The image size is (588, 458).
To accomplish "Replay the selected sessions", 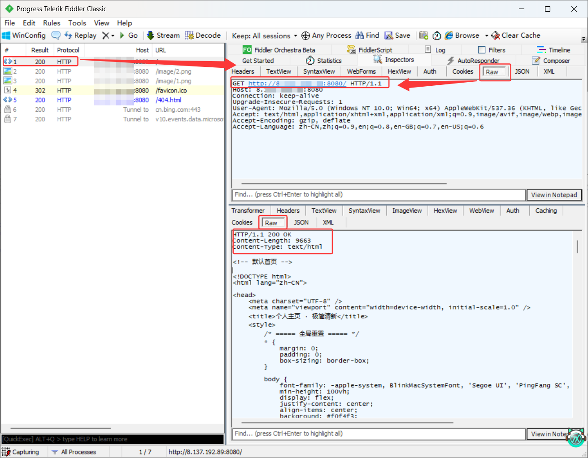I will (x=80, y=35).
